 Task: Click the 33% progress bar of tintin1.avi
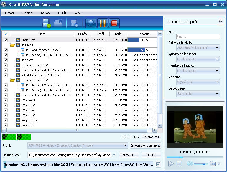142,40
